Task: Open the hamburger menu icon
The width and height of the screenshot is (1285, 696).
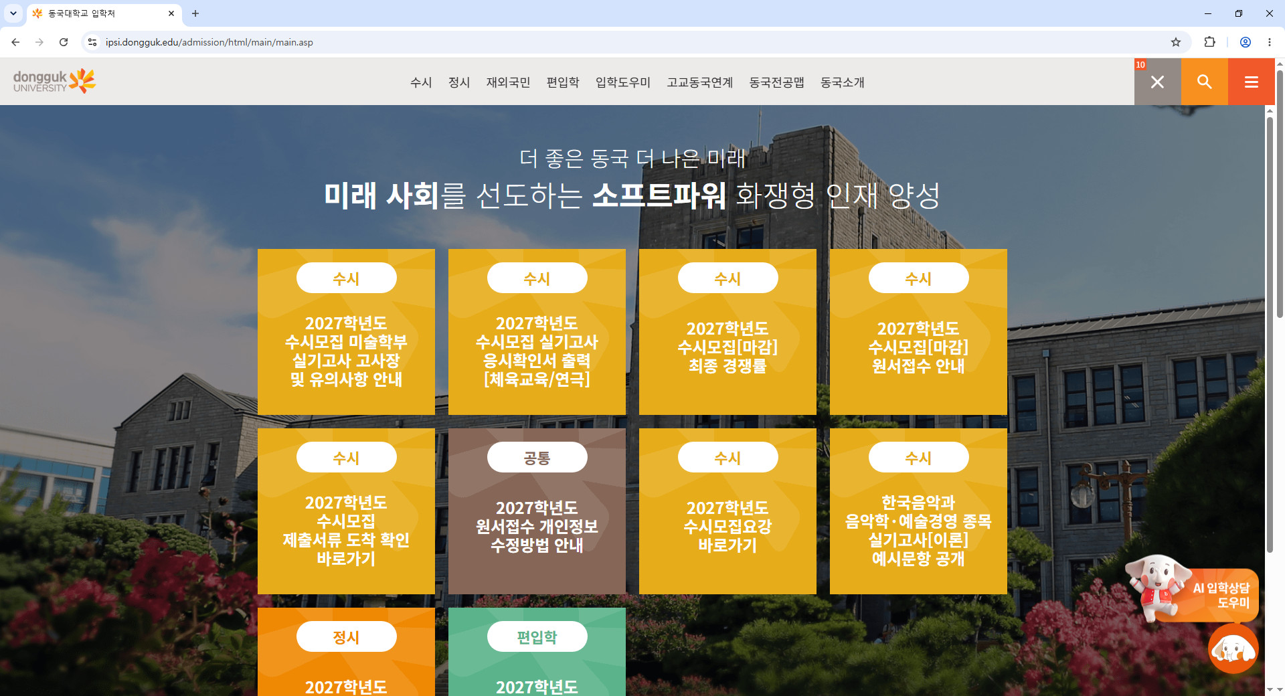Action: [x=1251, y=82]
